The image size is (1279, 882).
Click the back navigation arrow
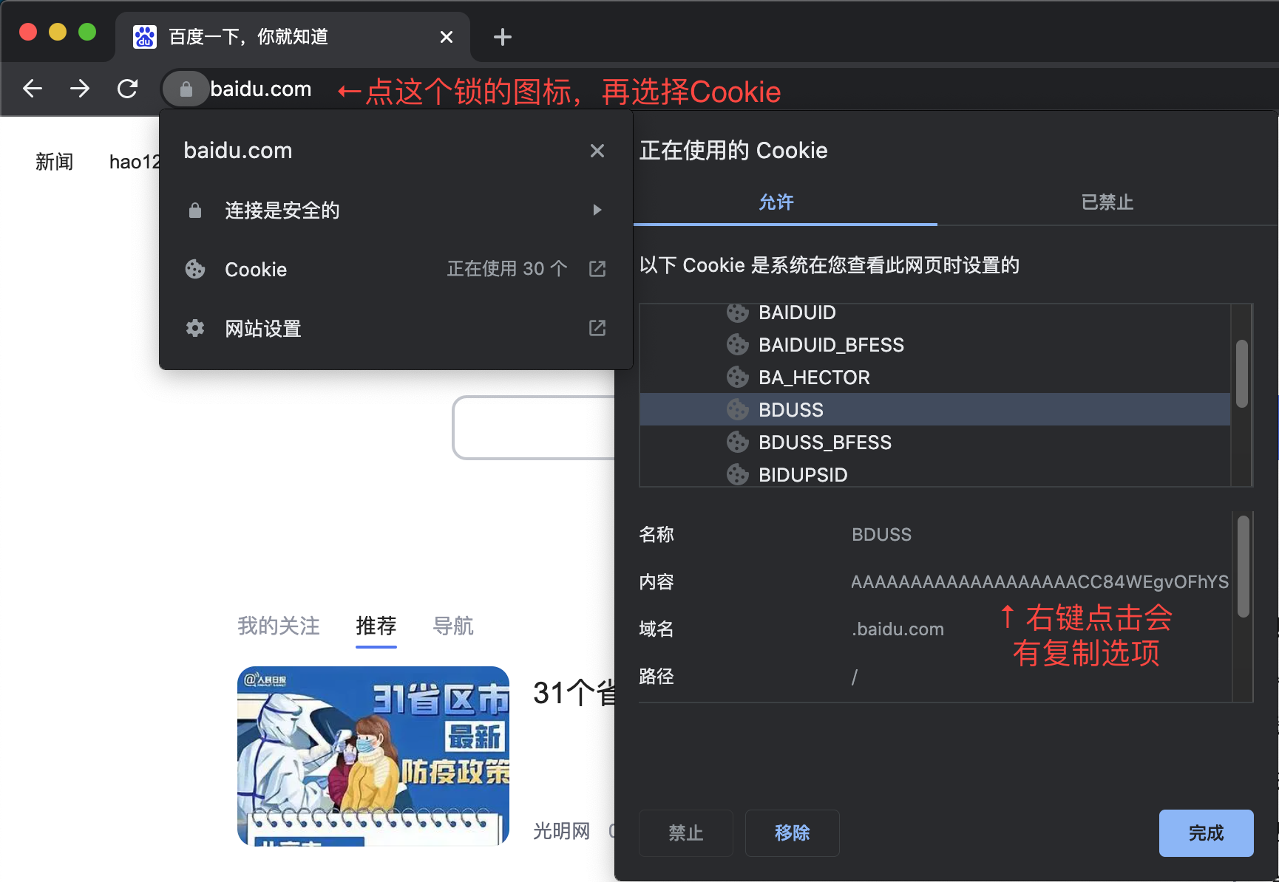click(33, 89)
